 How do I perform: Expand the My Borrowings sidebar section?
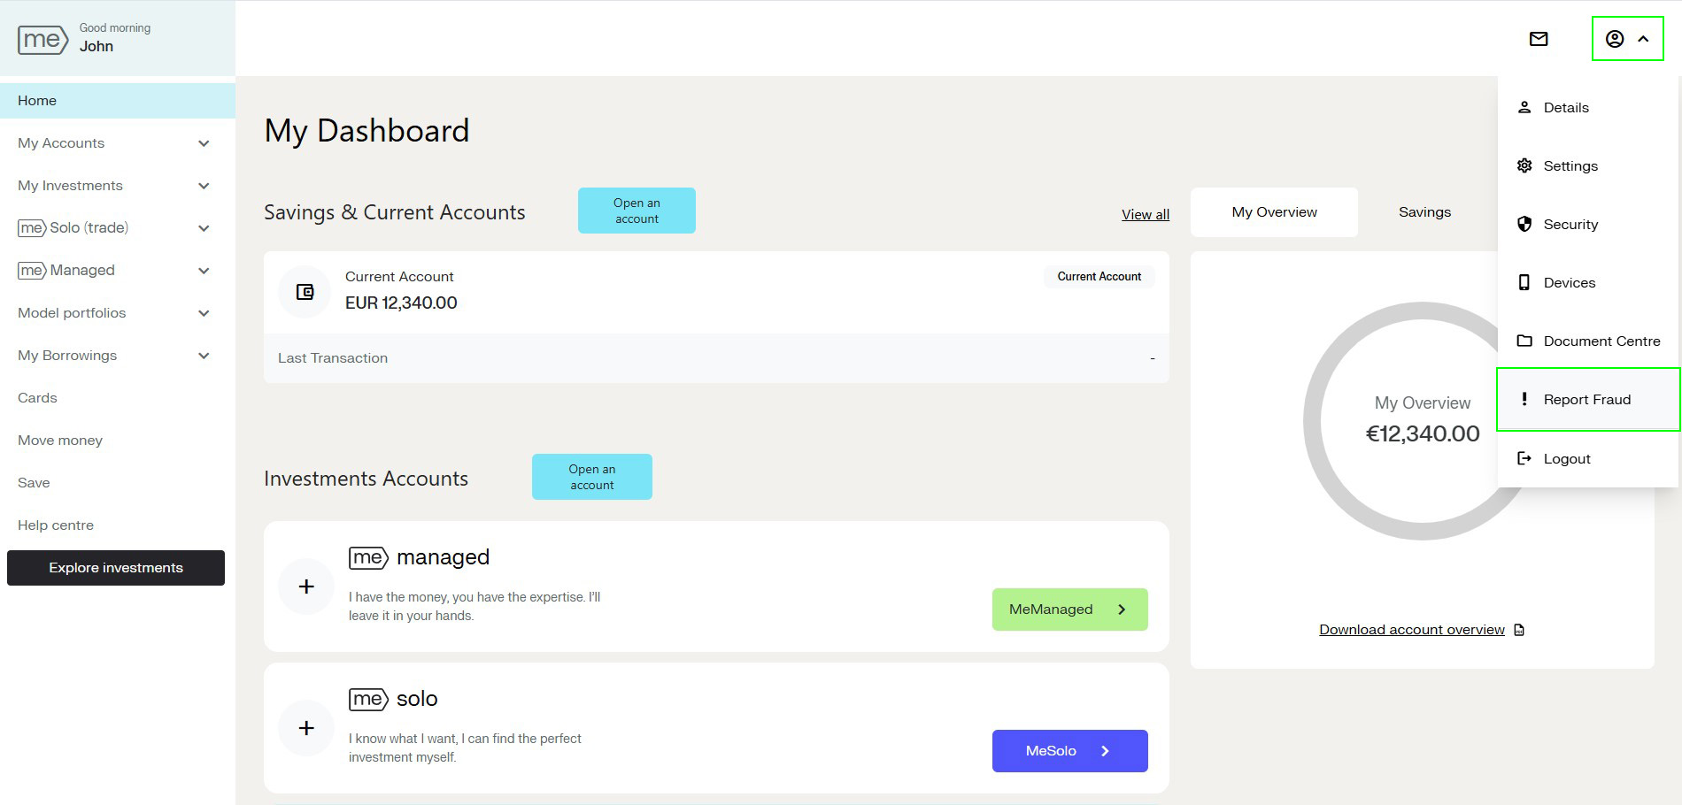click(x=204, y=356)
